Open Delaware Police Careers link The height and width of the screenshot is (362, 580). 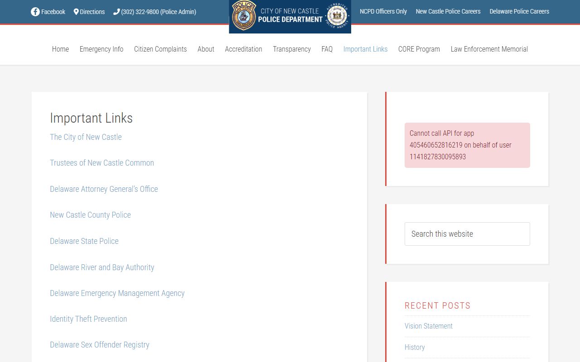[519, 11]
